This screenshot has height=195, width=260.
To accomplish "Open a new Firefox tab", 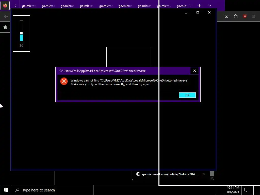I will [x=199, y=6].
